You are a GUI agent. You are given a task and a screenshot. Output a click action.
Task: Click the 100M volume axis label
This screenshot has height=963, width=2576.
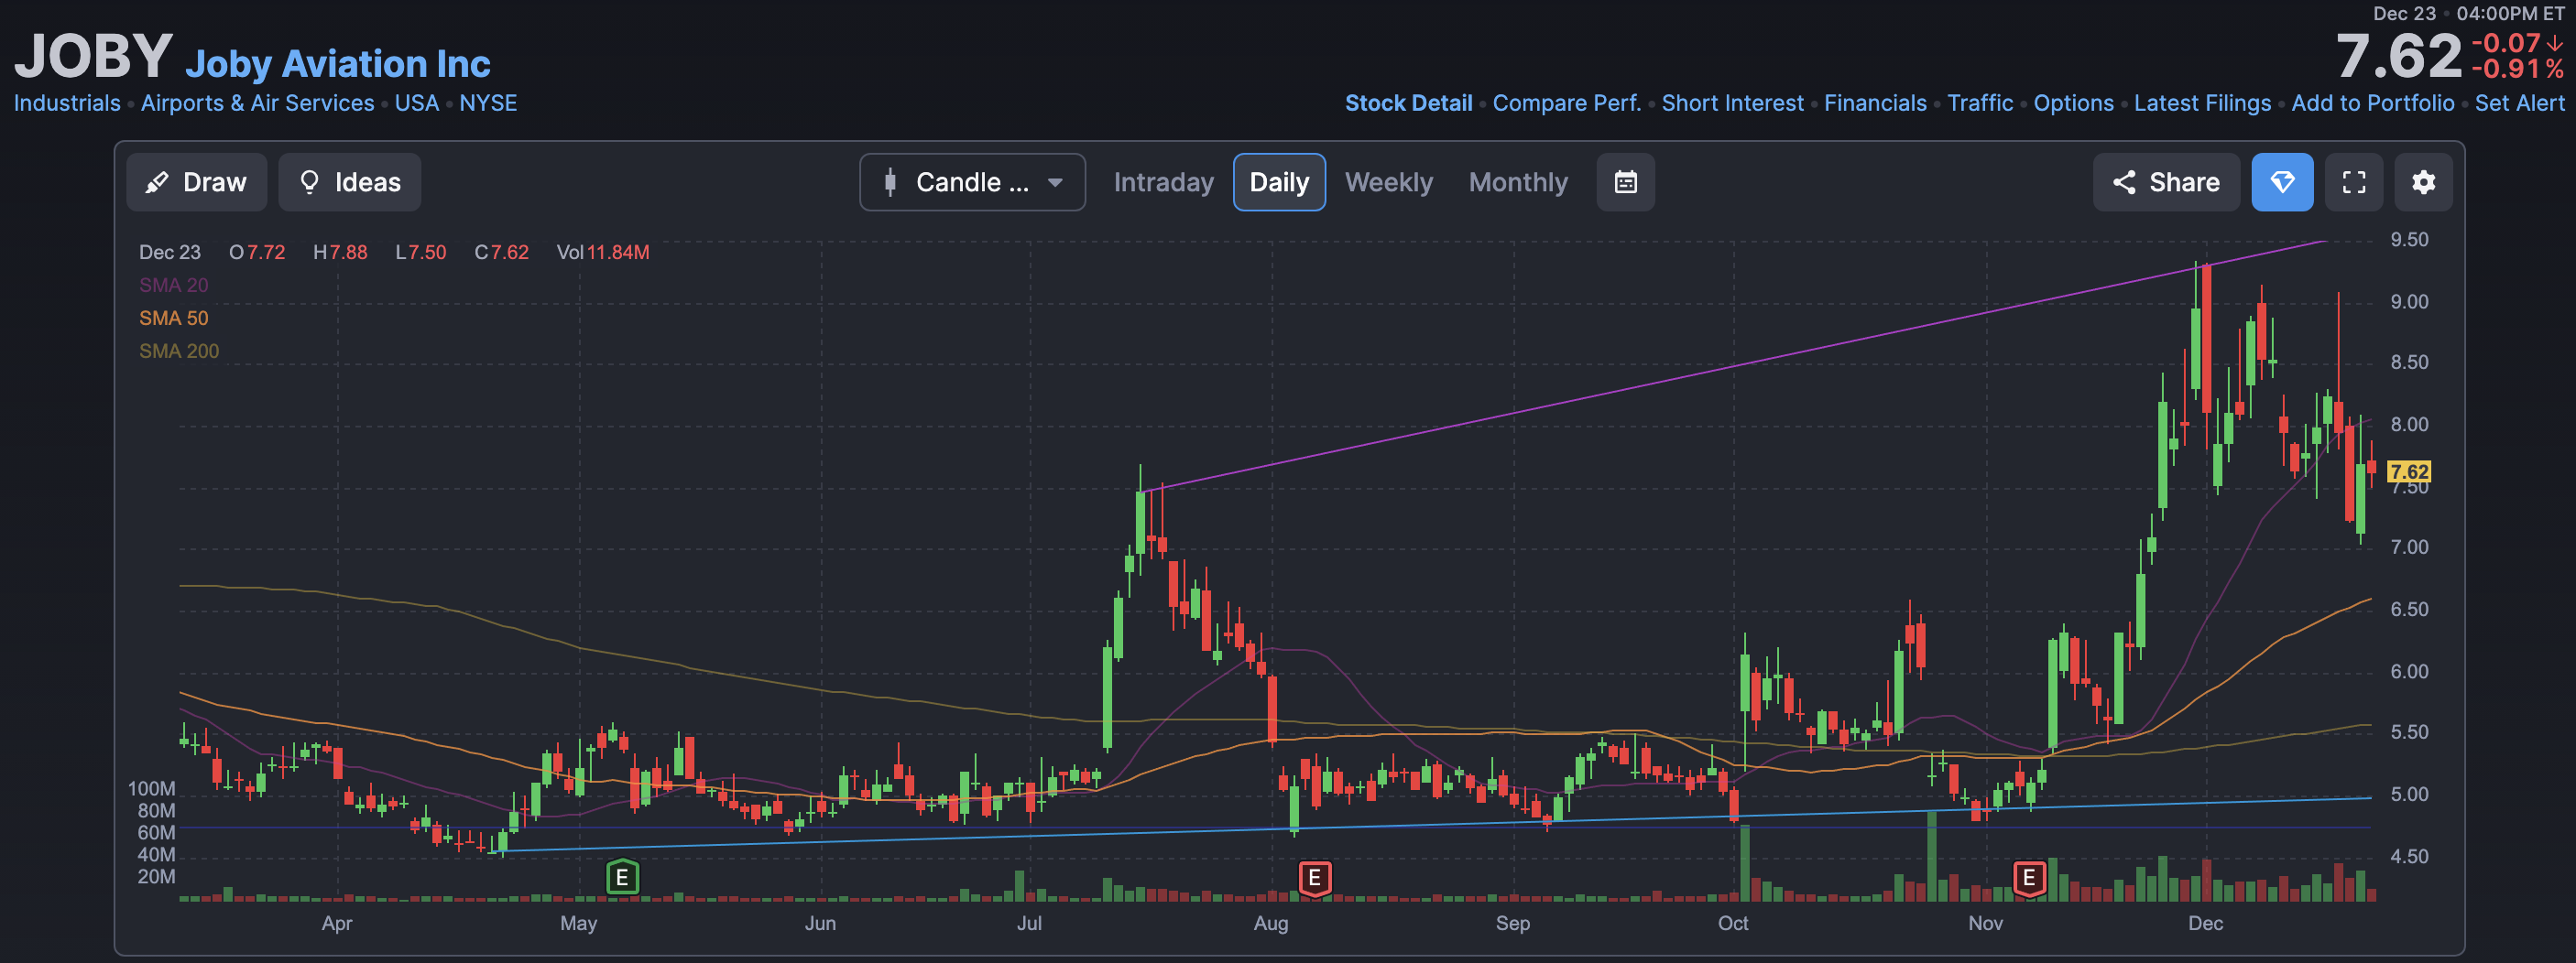click(151, 788)
